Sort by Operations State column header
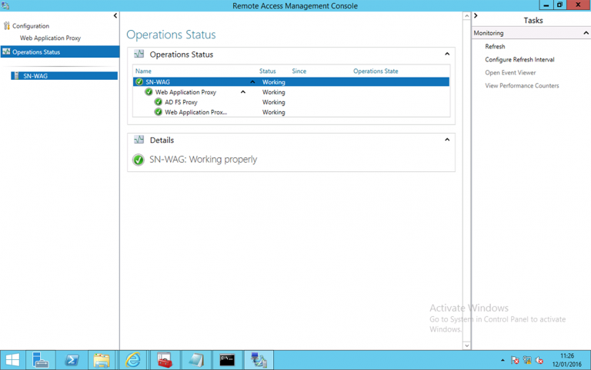Image resolution: width=591 pixels, height=370 pixels. [x=376, y=71]
